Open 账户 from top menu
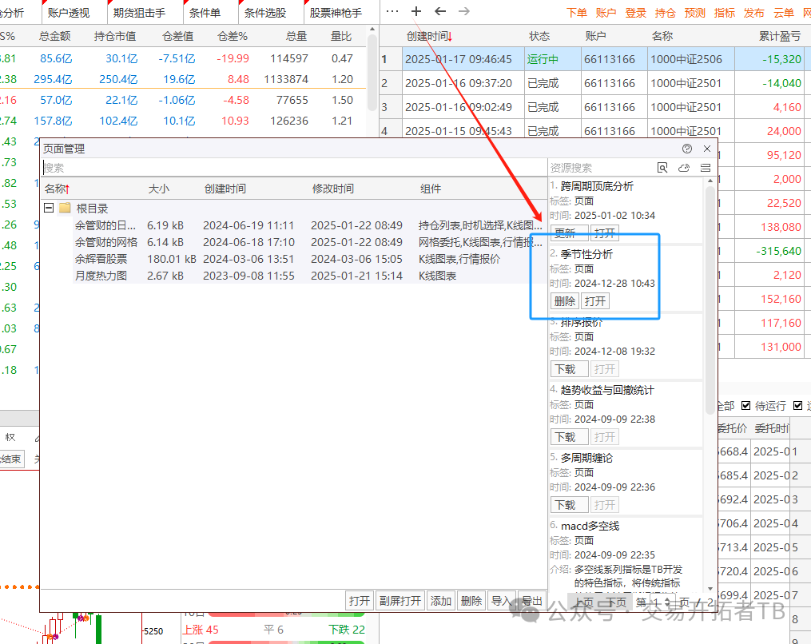 606,13
